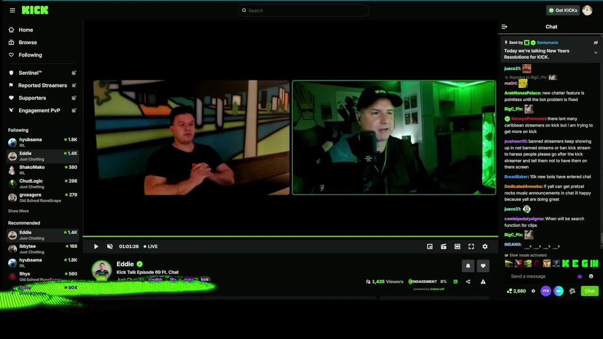Click ArabNanasPalace username in chat
Screen dimensions: 603x339
tap(522, 93)
